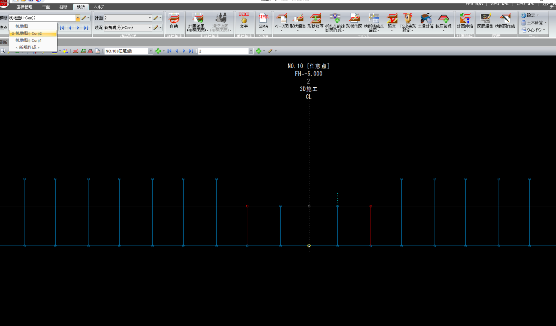Expand the 土木計算 menu
The width and height of the screenshot is (556, 326).
[x=534, y=23]
